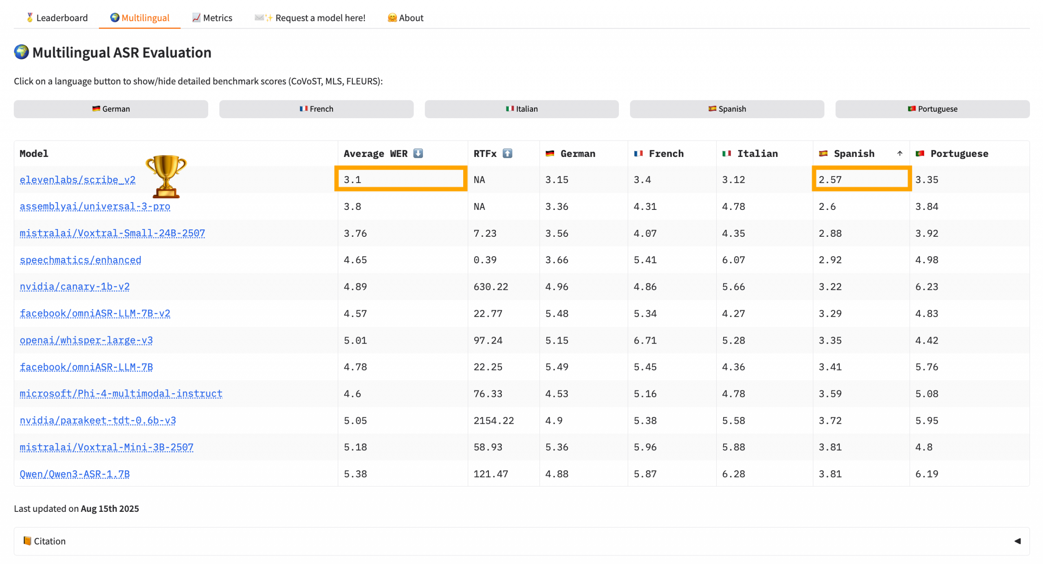Click the globe icon in page heading
1043x564 pixels.
click(x=21, y=52)
